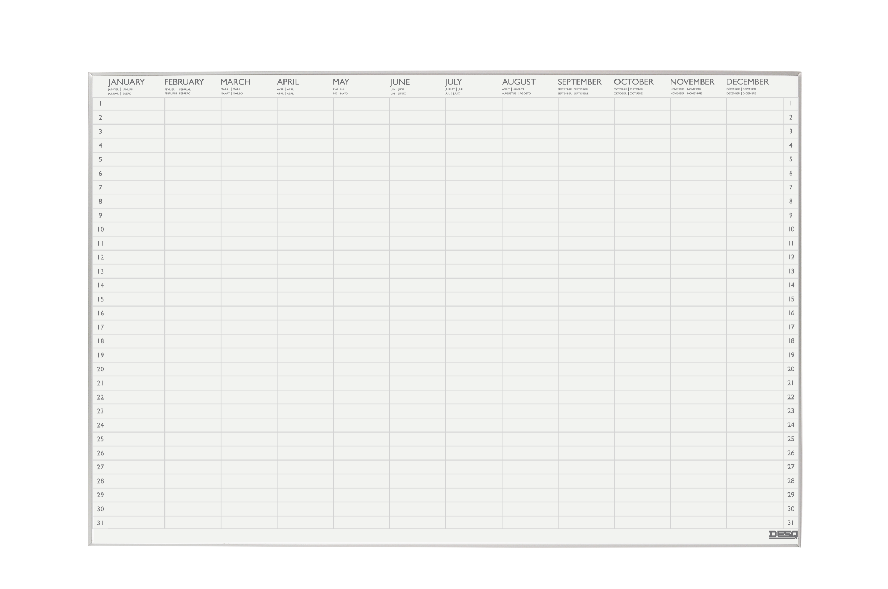Click day number 20 on right side
Screen dimensions: 888x589
791,369
